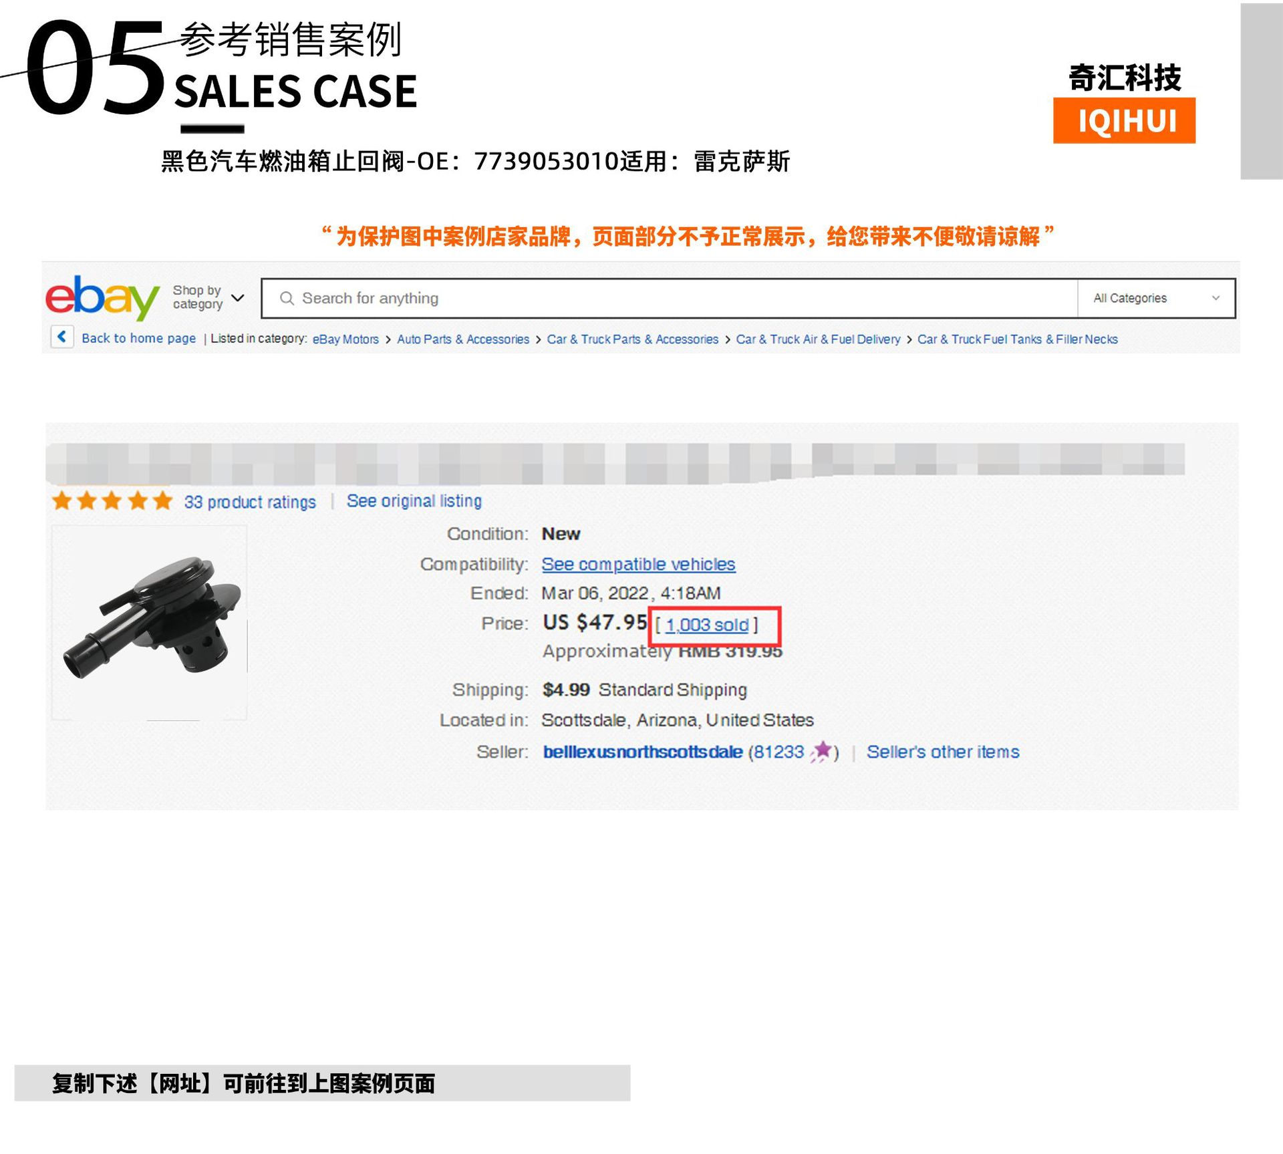Viewport: 1283px width, 1154px height.
Task: Expand Shop by category chevron
Action: [238, 297]
